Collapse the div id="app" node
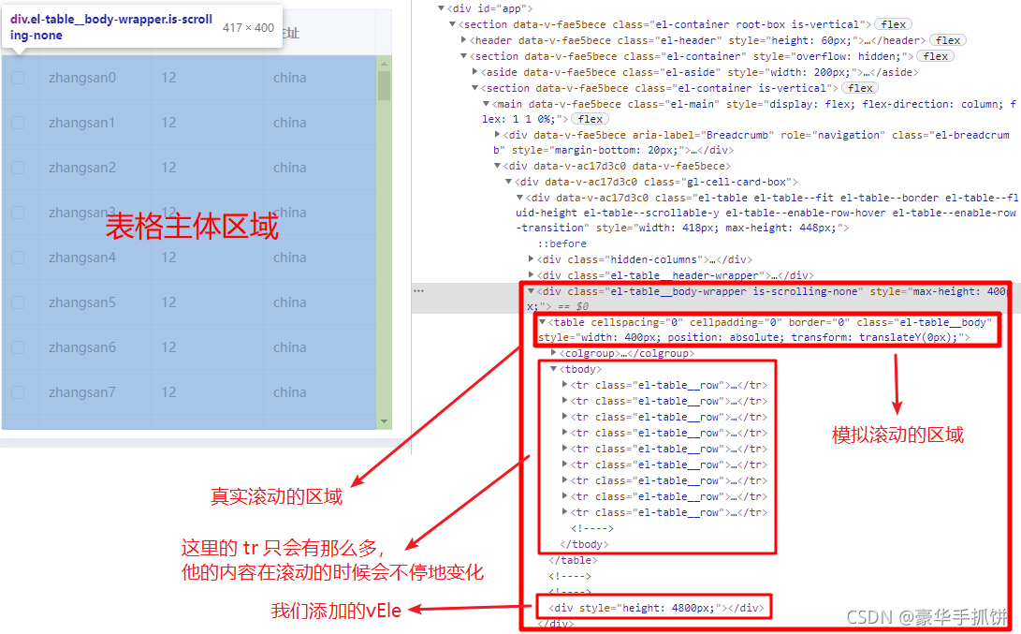Image resolution: width=1021 pixels, height=634 pixels. pos(441,8)
